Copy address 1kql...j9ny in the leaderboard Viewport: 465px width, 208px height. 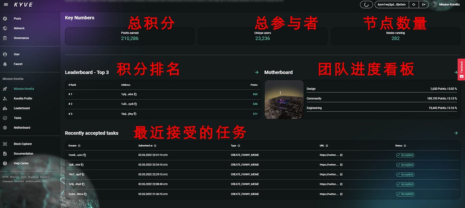click(135, 114)
